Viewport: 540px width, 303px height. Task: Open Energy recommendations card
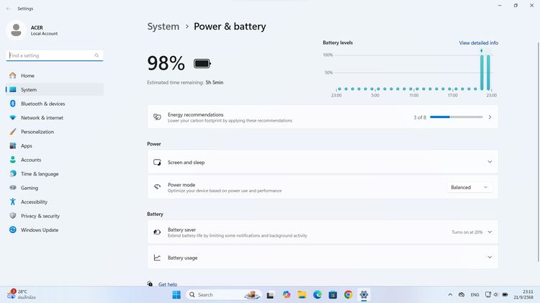point(323,117)
